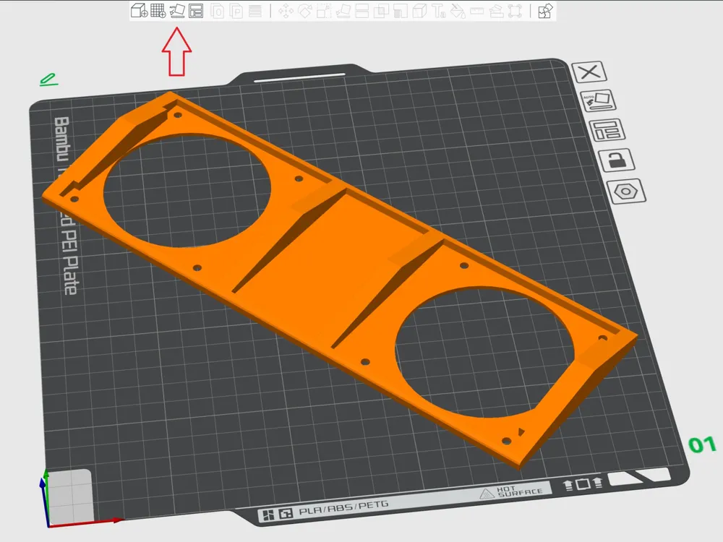Select the Rotate tool in the toolbar
This screenshot has width=723, height=542.
[x=305, y=11]
